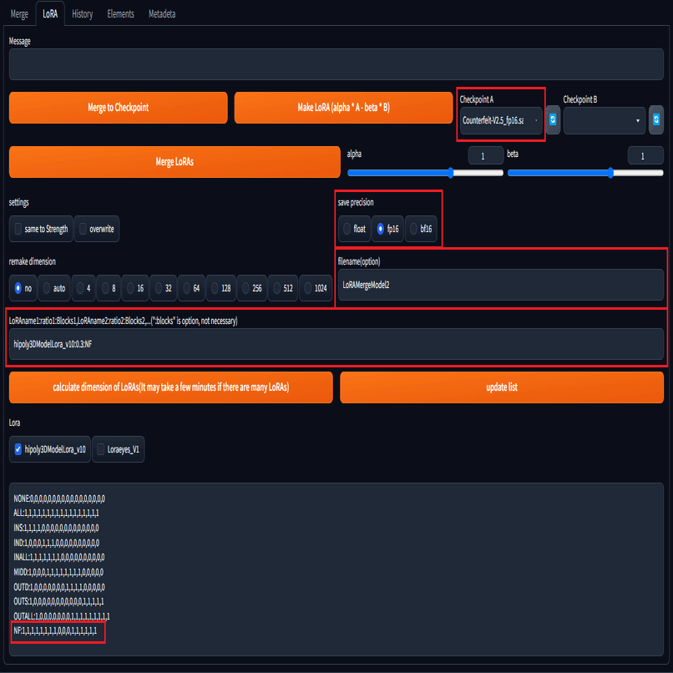This screenshot has height=673, width=673.
Task: Click the filename(option) field
Action: pyautogui.click(x=501, y=285)
